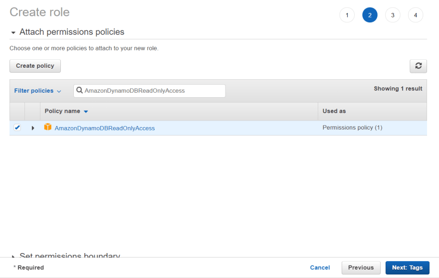The image size is (439, 278).
Task: Jump to step 4 in the wizard
Action: pyautogui.click(x=416, y=15)
